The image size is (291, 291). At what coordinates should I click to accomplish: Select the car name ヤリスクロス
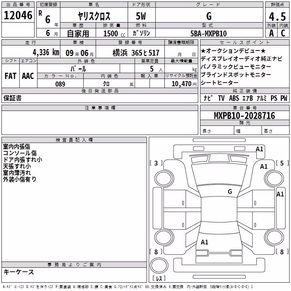pyautogui.click(x=94, y=16)
